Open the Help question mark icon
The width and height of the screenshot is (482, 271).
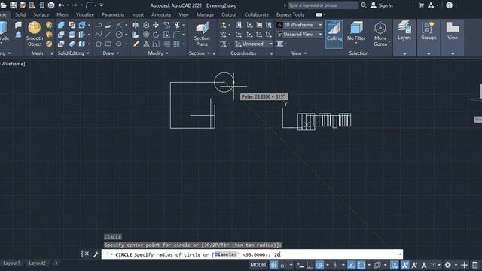[x=449, y=5]
